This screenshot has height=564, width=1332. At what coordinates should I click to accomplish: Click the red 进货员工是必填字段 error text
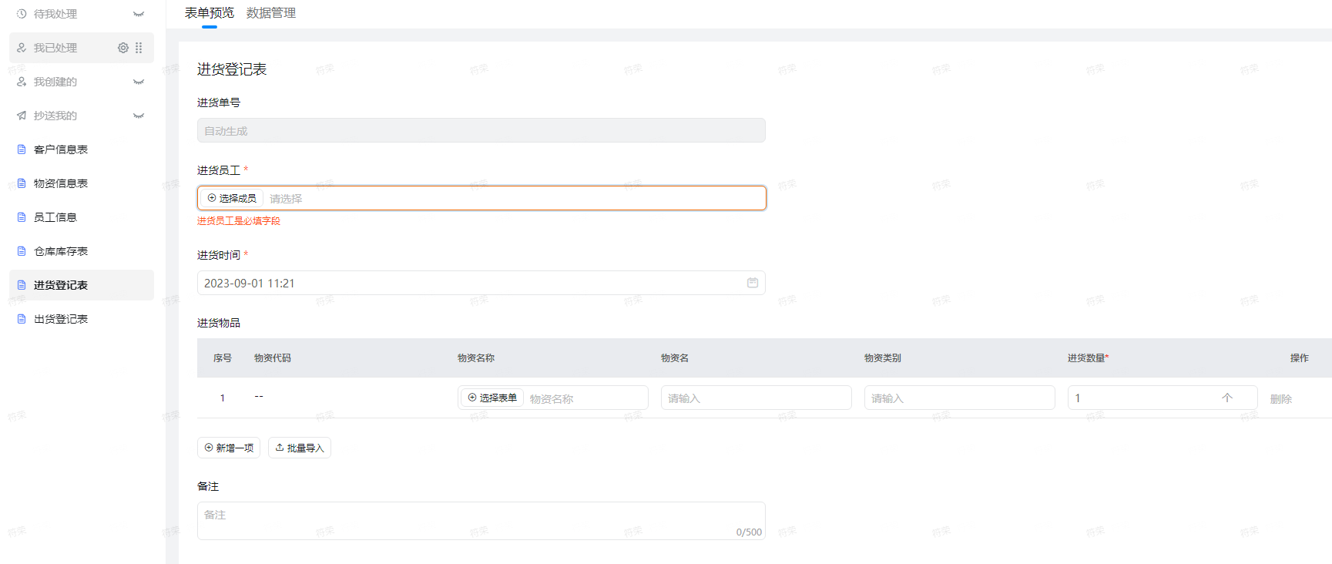click(x=239, y=221)
